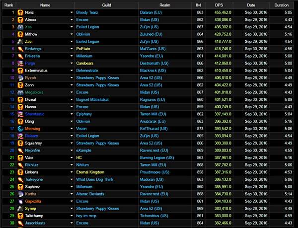Click the death knight icon beside Megabloks

[x=20, y=92]
